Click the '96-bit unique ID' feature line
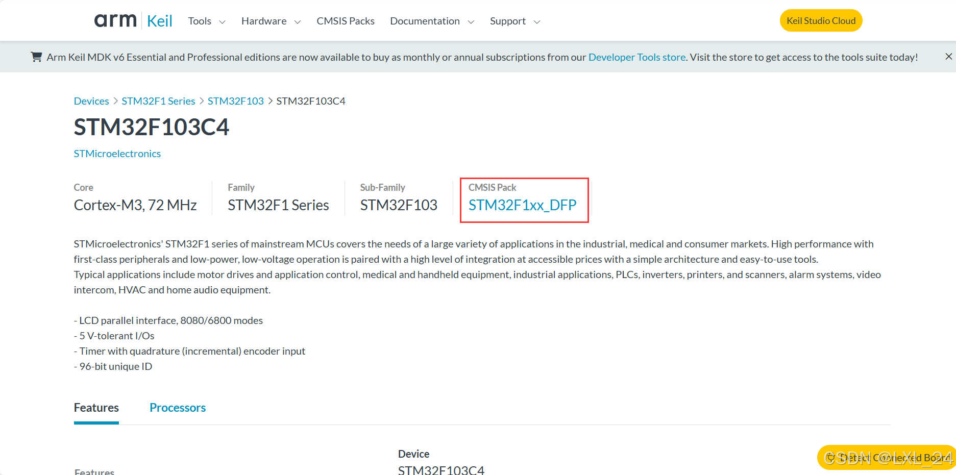The width and height of the screenshot is (956, 475). click(113, 366)
